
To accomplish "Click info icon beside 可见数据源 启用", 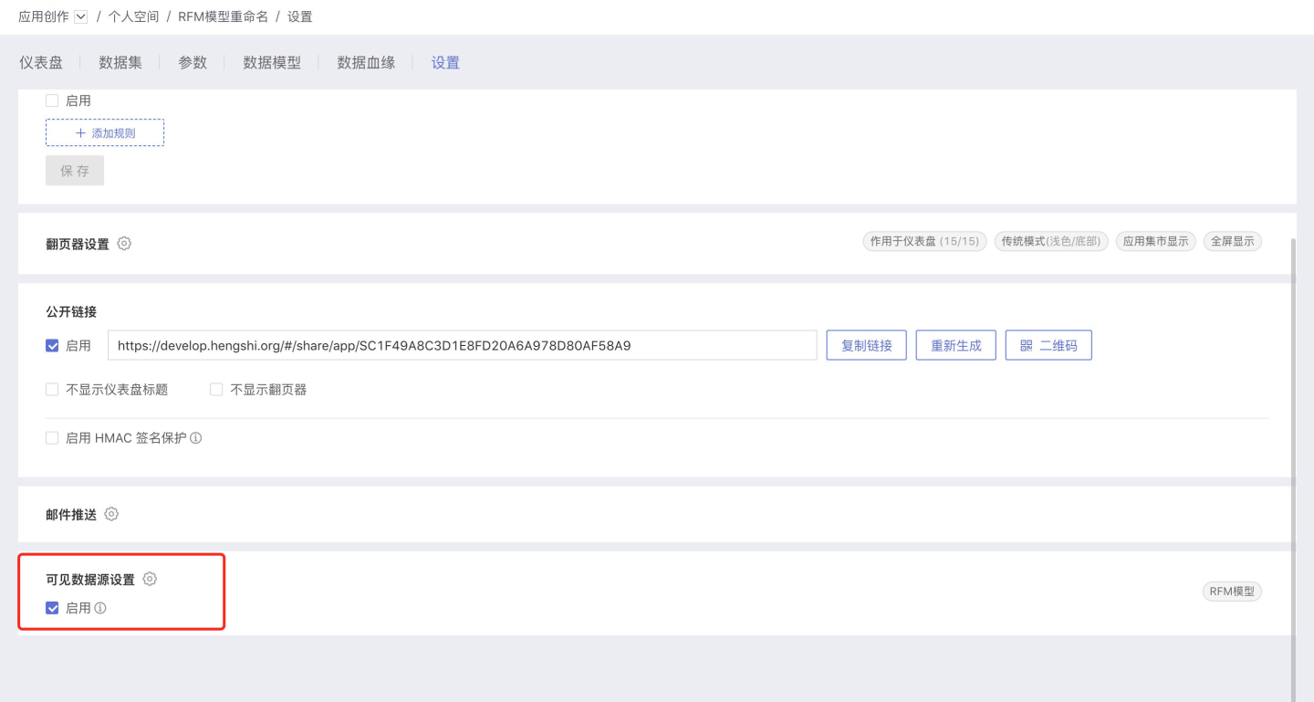I will (100, 608).
